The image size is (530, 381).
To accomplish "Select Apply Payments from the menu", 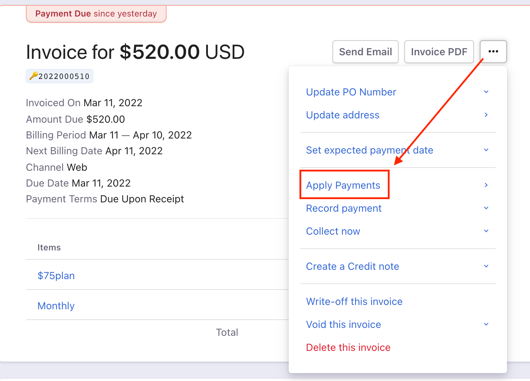I will (343, 185).
